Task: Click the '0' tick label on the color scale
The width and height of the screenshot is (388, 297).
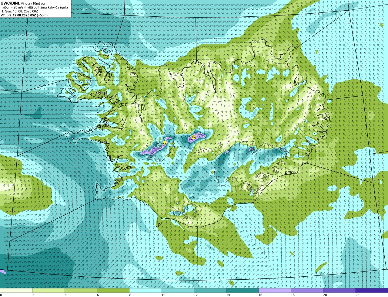Action: (1, 295)
